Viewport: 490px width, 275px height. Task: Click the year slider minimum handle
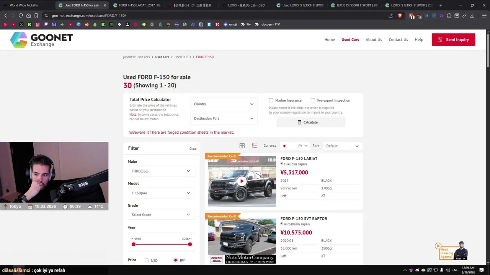pyautogui.click(x=134, y=244)
